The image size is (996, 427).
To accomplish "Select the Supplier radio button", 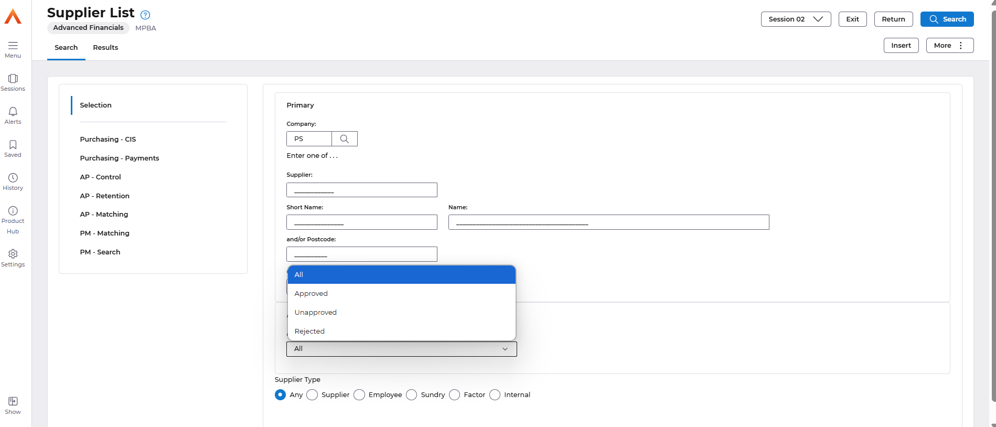I will [x=312, y=394].
